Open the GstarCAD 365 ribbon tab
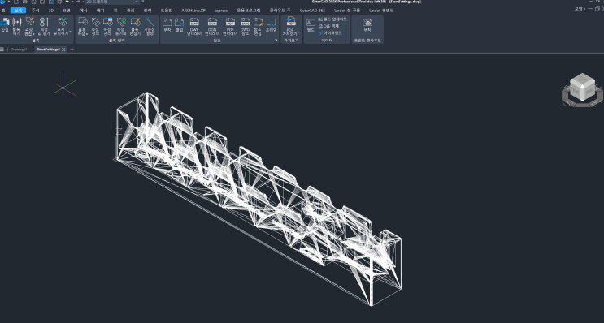Image resolution: width=604 pixels, height=323 pixels. point(312,11)
